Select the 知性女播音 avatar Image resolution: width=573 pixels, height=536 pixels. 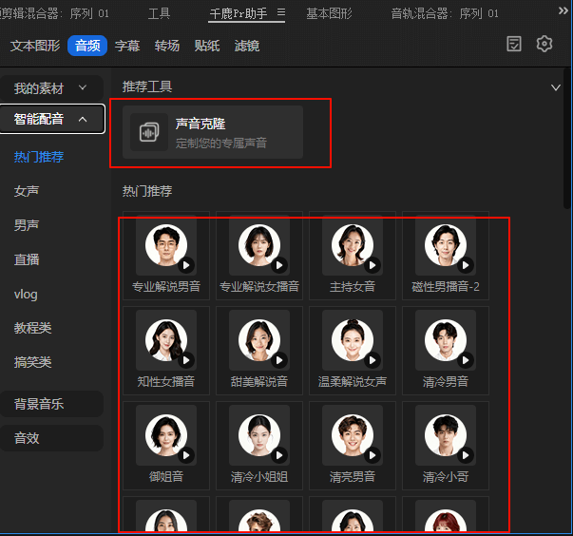pos(166,340)
